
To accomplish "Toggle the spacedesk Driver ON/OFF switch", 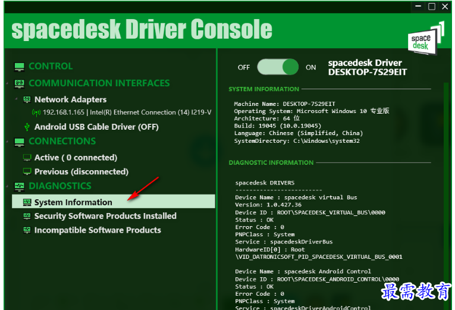I will click(278, 67).
